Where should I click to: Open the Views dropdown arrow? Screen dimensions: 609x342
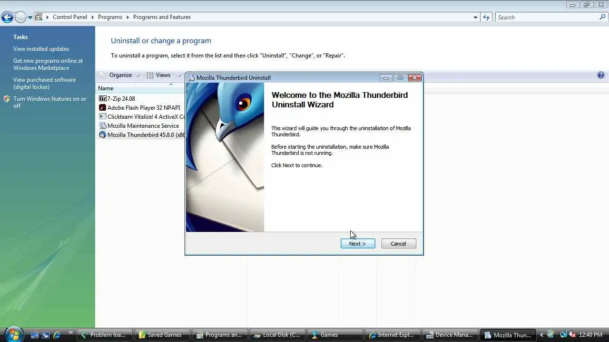point(179,75)
